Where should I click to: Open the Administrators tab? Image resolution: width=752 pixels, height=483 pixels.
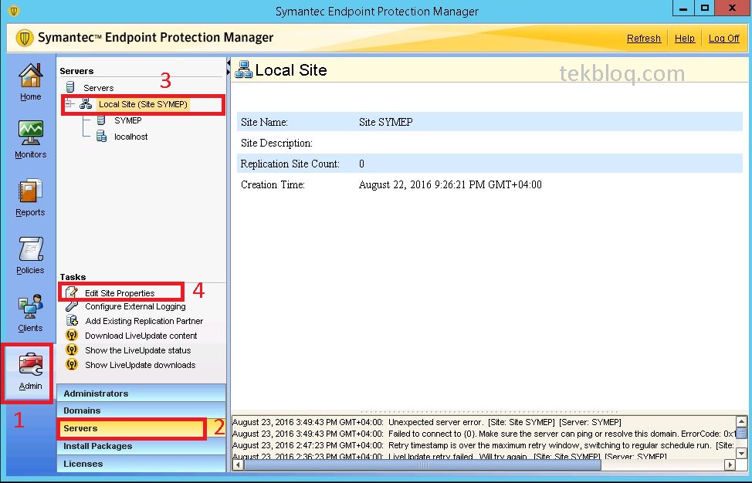pyautogui.click(x=141, y=393)
